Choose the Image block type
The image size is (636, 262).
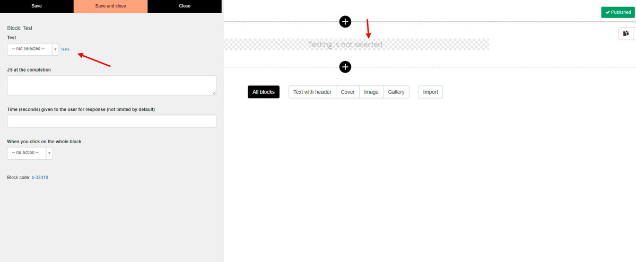tap(371, 92)
